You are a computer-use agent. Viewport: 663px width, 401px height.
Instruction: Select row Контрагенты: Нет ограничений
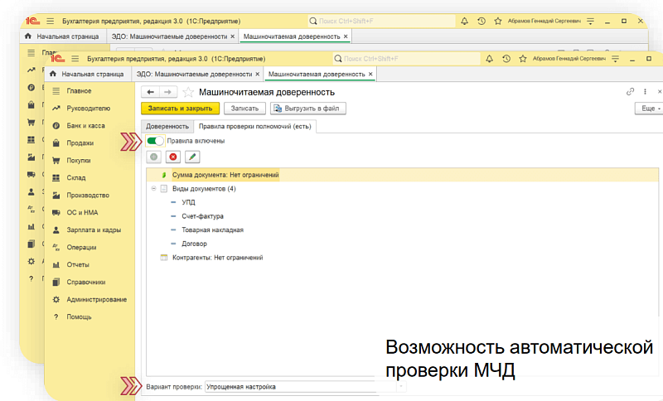[x=217, y=258]
